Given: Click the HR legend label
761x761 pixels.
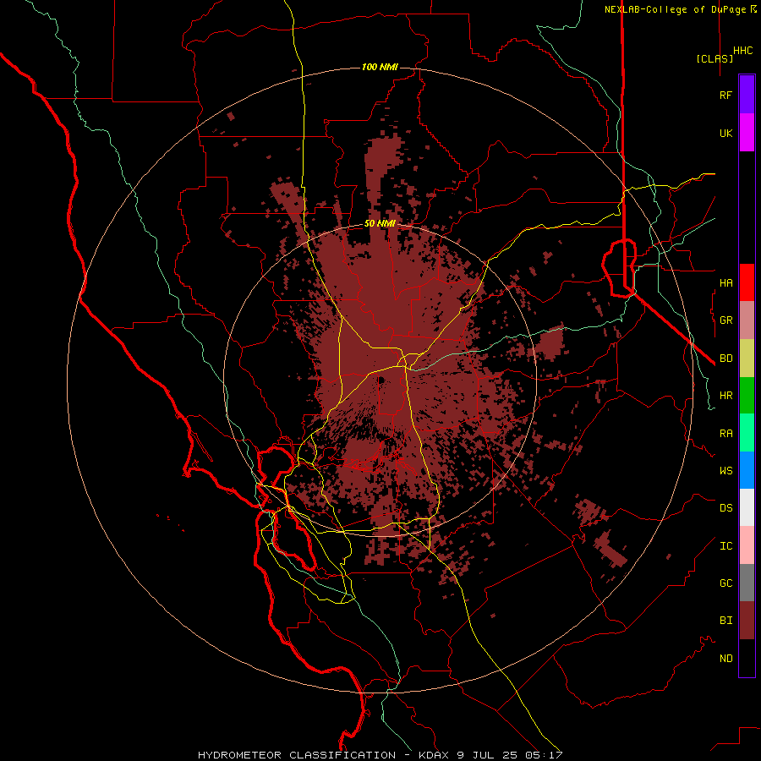Looking at the screenshot, I should click(726, 396).
